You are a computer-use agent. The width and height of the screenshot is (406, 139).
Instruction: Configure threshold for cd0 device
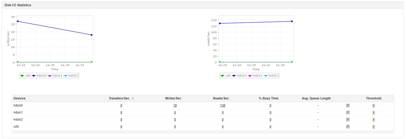pyautogui.click(x=374, y=127)
